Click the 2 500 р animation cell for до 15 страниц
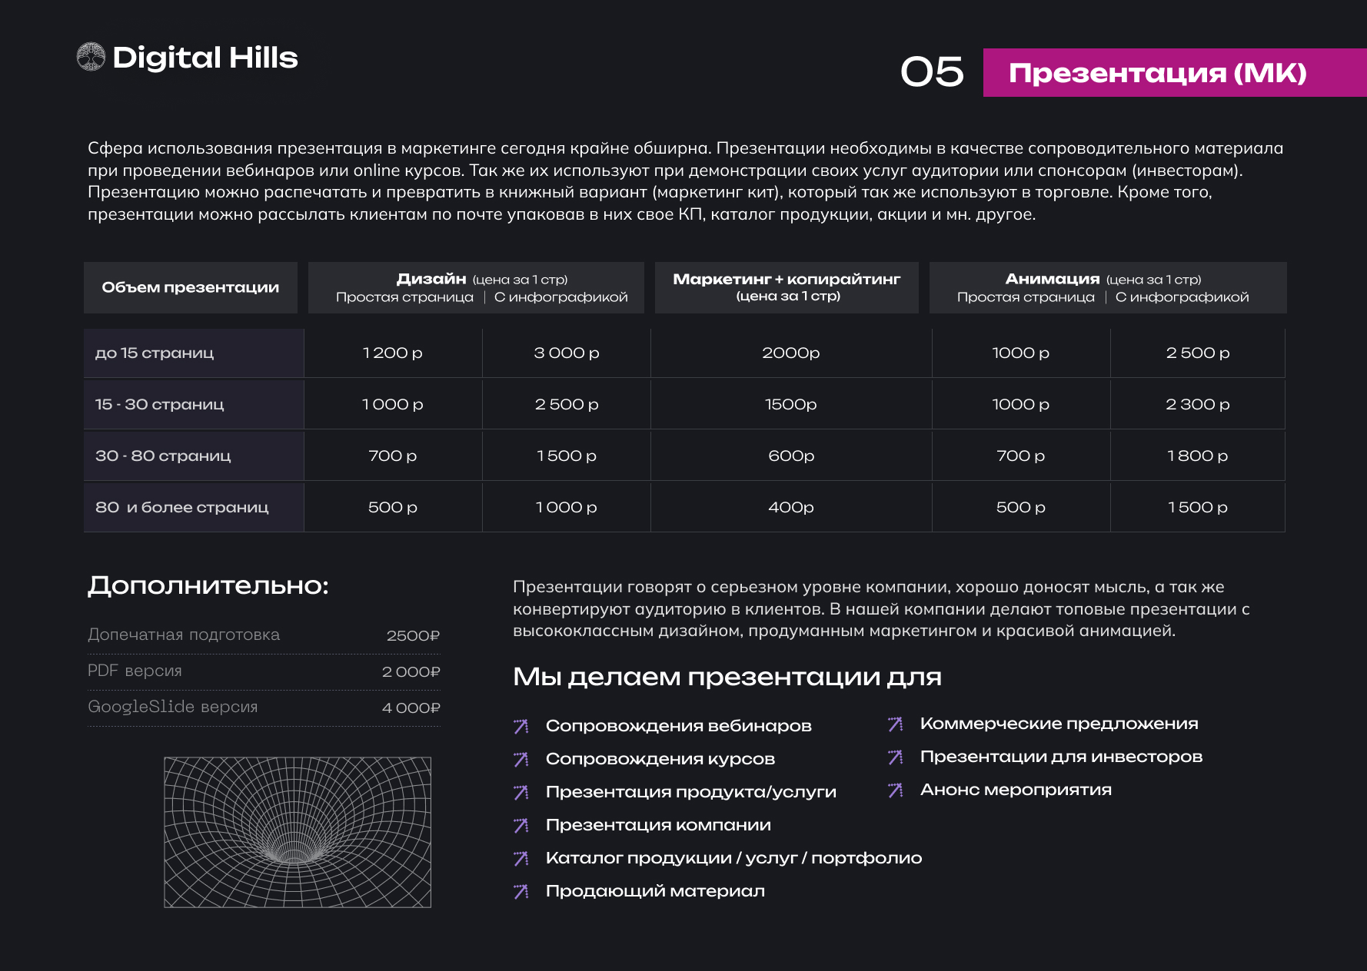1367x971 pixels. [1198, 353]
